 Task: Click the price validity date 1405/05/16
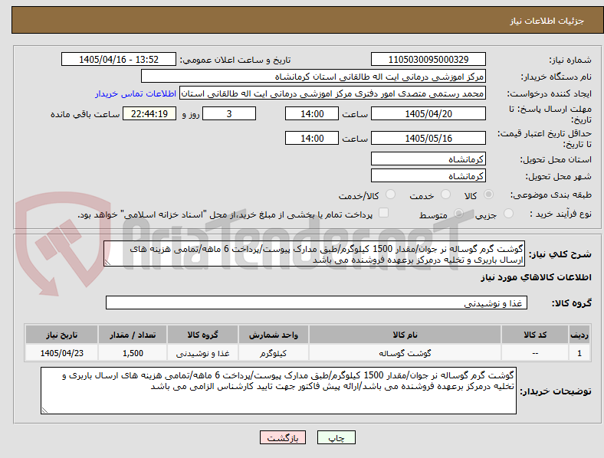[x=428, y=138]
